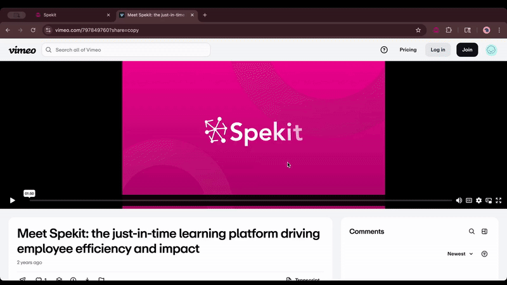This screenshot has height=285, width=507.
Task: Open the user avatar menu
Action: click(491, 50)
